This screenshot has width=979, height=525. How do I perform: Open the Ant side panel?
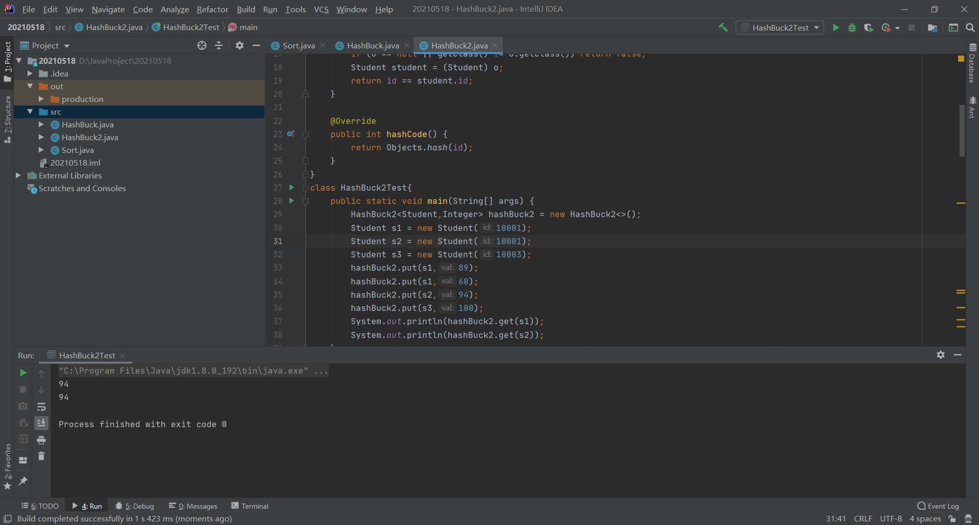coord(972,107)
